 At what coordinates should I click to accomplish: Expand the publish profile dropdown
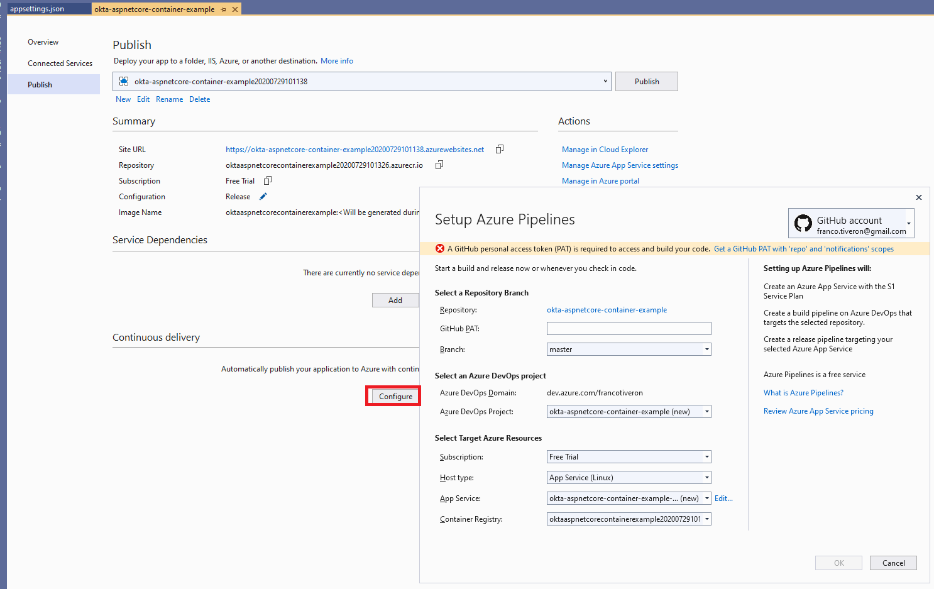pos(605,81)
